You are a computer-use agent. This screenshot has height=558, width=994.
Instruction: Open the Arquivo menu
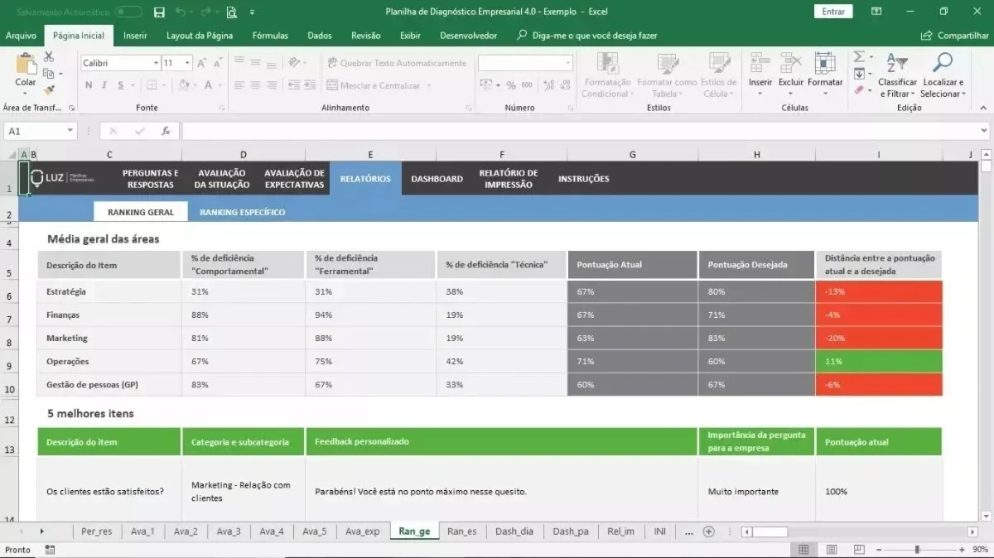pos(21,36)
